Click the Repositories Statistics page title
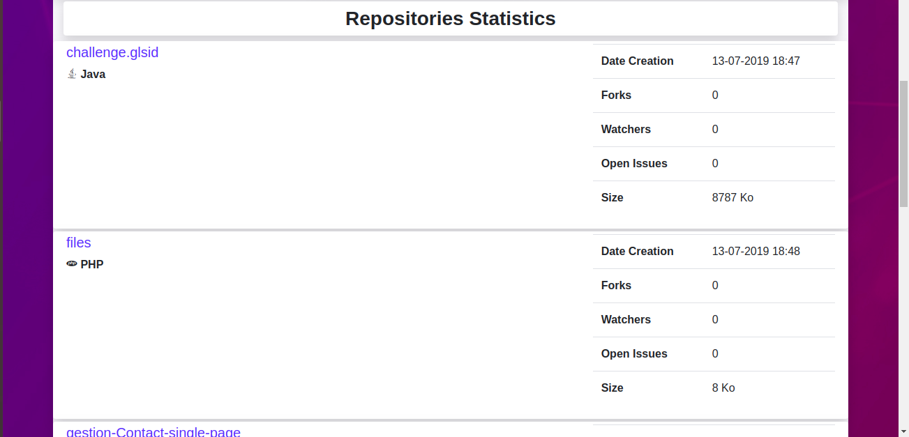This screenshot has height=437, width=909. coord(450,18)
